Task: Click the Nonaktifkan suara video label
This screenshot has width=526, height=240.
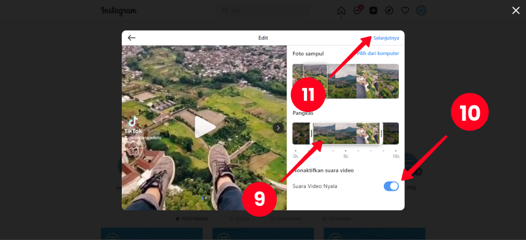Action: click(x=323, y=170)
